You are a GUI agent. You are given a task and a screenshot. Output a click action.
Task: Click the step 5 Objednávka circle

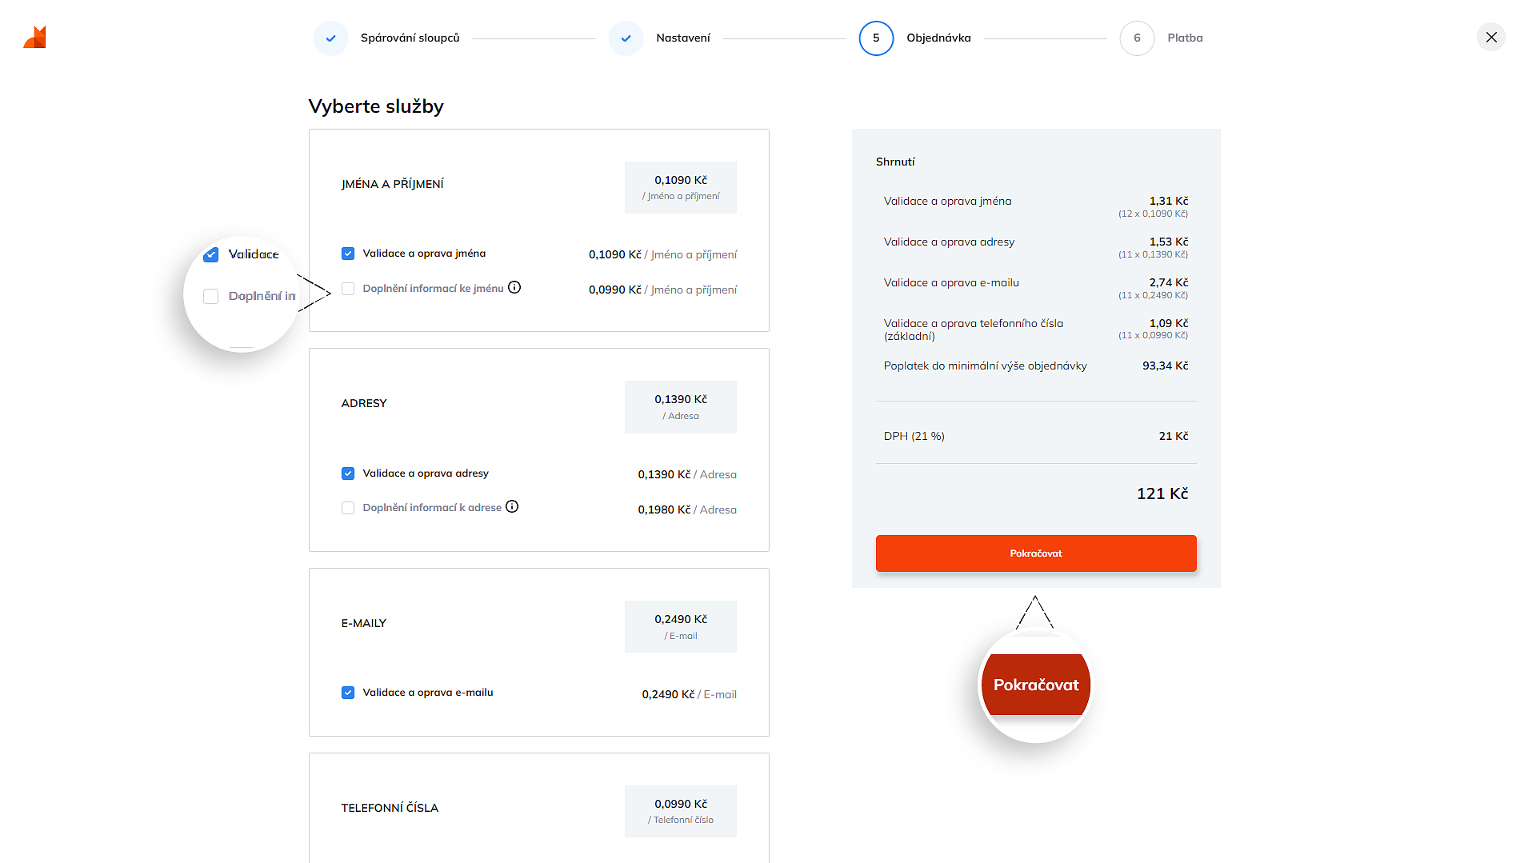tap(876, 38)
